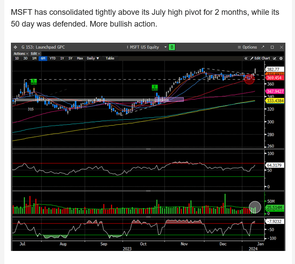The width and height of the screenshot is (295, 264).
Task: Select the 1Y time range
Action: (62, 58)
